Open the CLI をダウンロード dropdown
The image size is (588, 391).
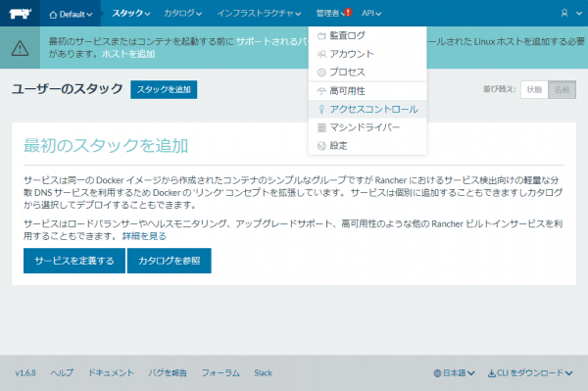pyautogui.click(x=530, y=373)
